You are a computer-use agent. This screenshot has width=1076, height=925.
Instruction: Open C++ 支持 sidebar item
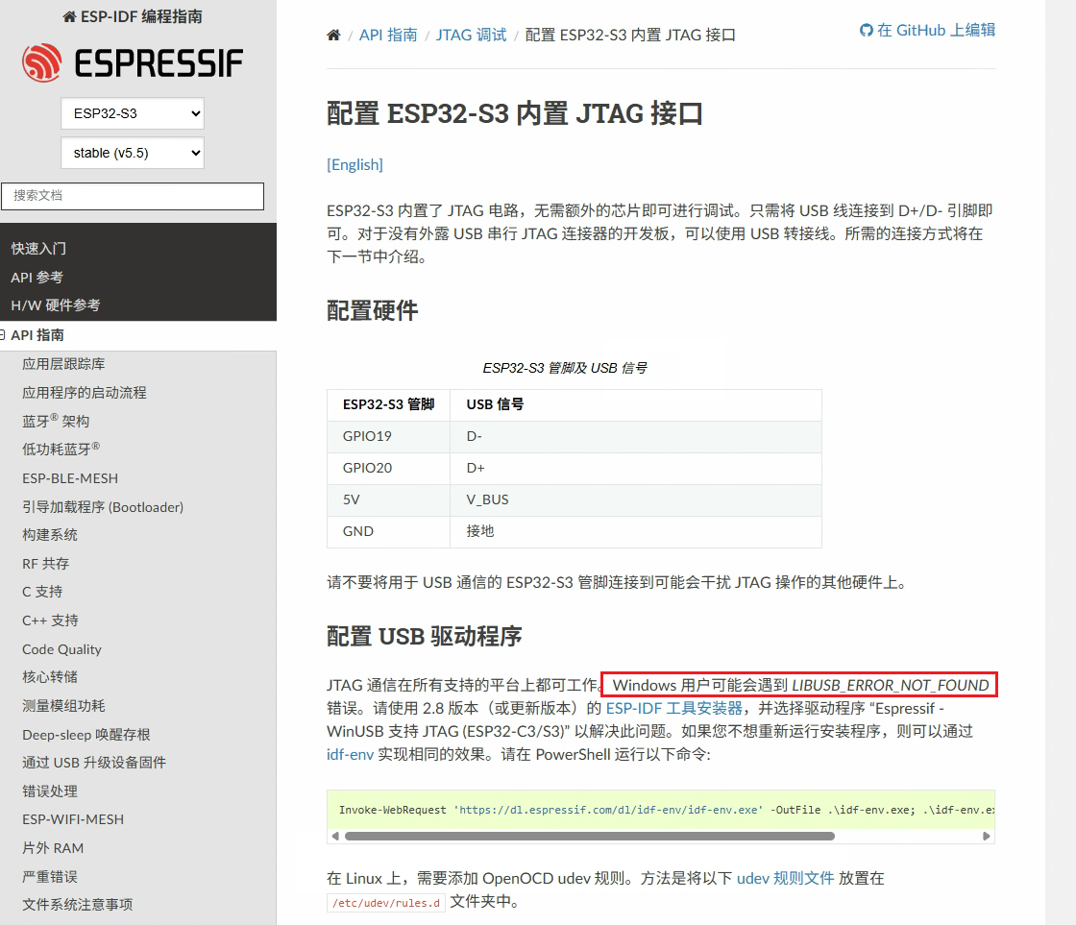(x=50, y=621)
